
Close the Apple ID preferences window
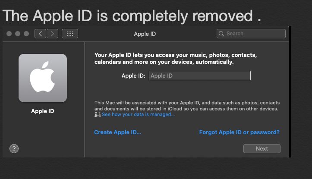coord(10,34)
